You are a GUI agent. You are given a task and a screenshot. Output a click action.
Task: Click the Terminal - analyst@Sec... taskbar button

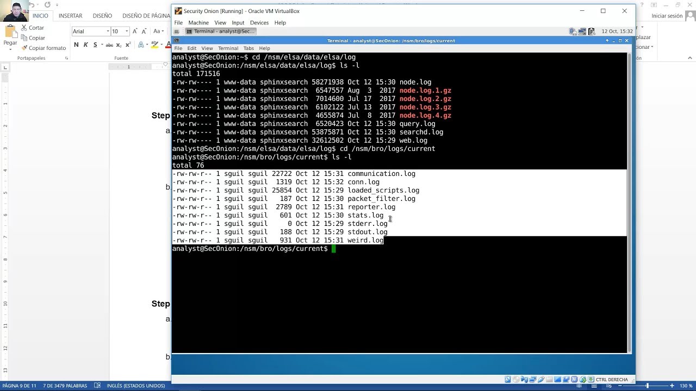[220, 31]
